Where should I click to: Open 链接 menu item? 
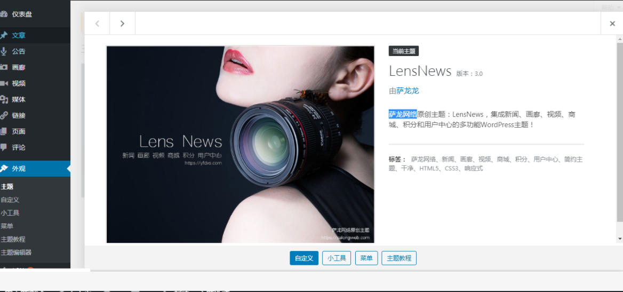(19, 115)
